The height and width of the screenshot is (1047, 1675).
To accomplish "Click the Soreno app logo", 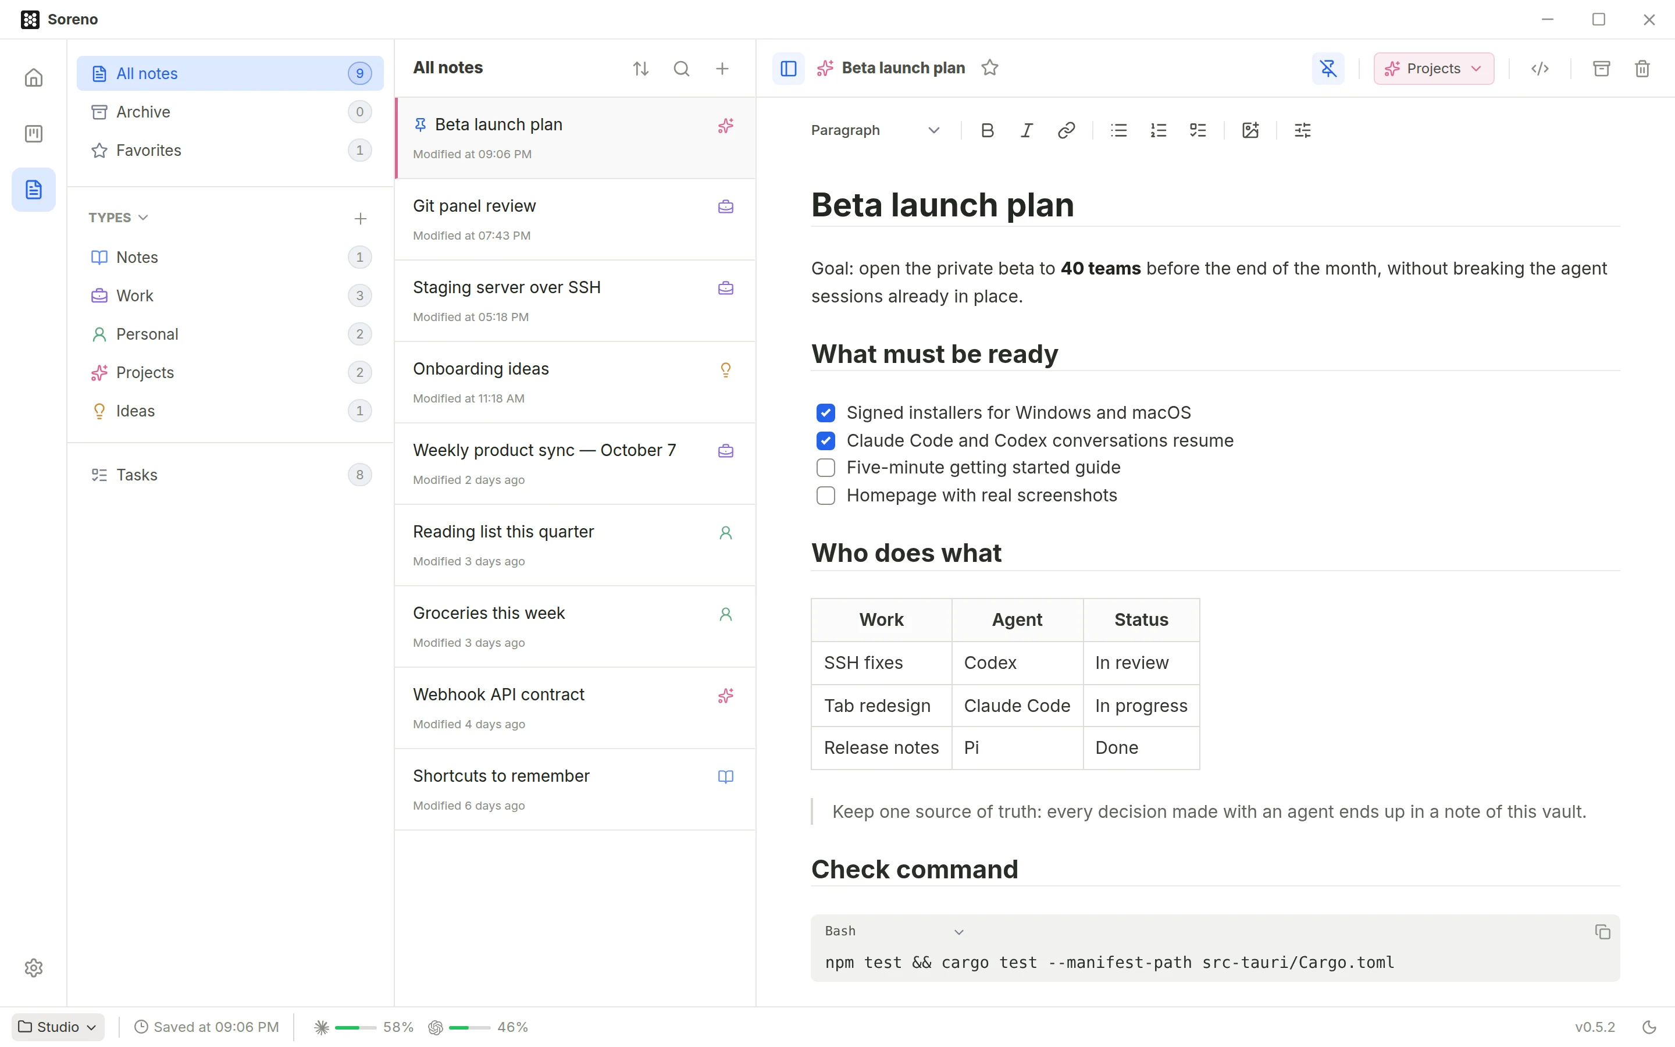I will [x=30, y=19].
